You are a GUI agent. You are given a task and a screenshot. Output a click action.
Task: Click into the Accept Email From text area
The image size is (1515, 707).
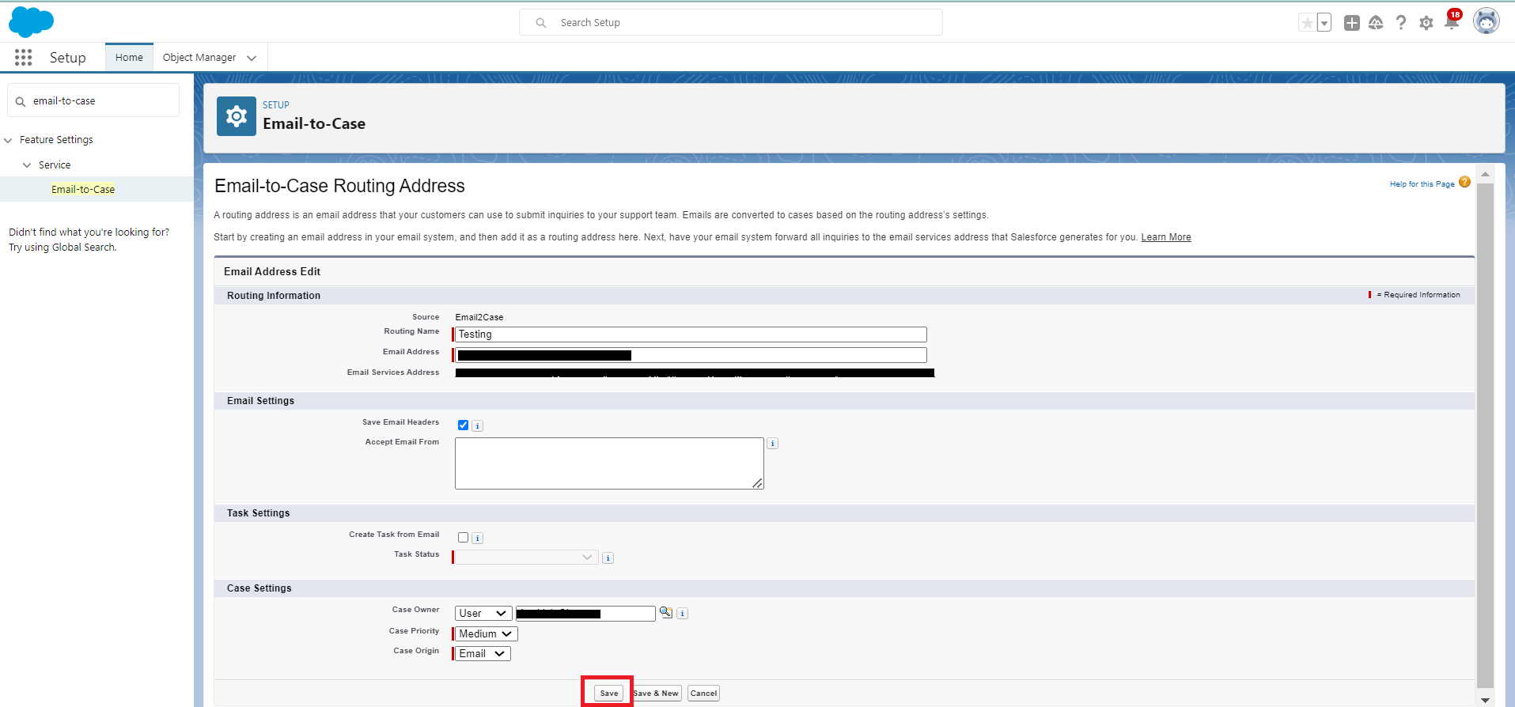[608, 463]
